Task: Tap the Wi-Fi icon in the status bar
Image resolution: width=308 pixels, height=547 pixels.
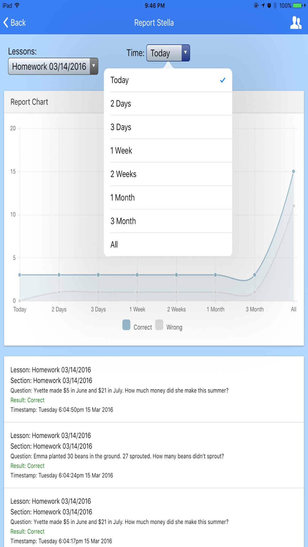Action: pyautogui.click(x=17, y=6)
